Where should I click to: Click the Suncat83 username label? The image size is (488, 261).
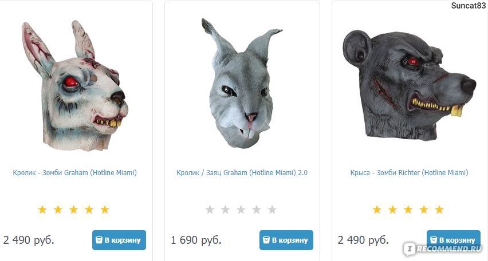click(468, 6)
